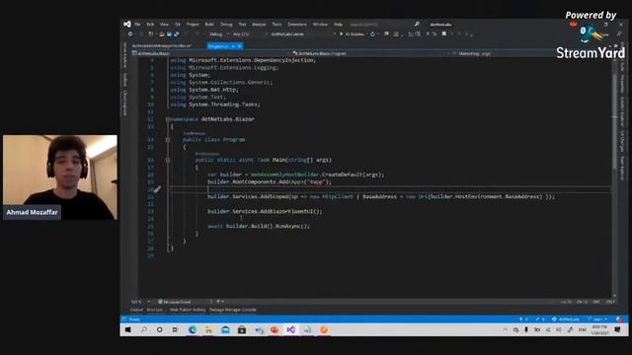Click the Save All toolbar icon
This screenshot has height=355, width=632.
[x=176, y=35]
